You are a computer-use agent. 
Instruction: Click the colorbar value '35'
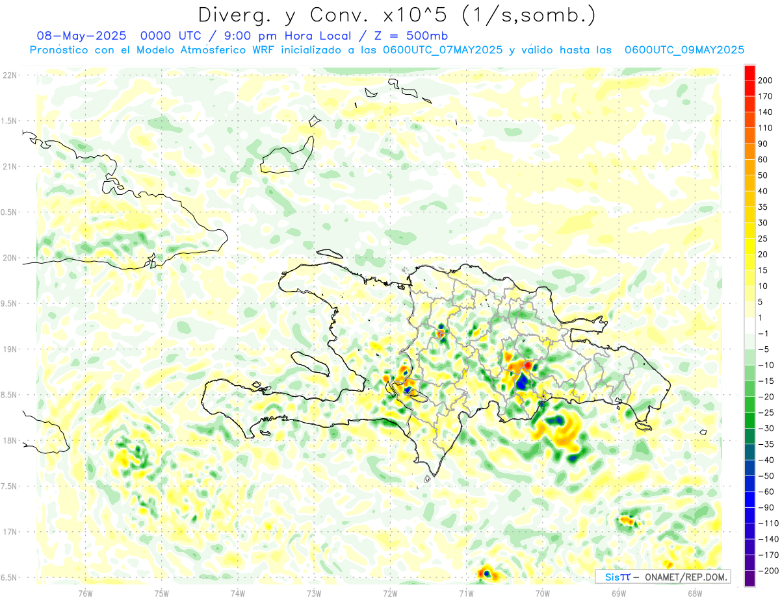click(x=763, y=207)
